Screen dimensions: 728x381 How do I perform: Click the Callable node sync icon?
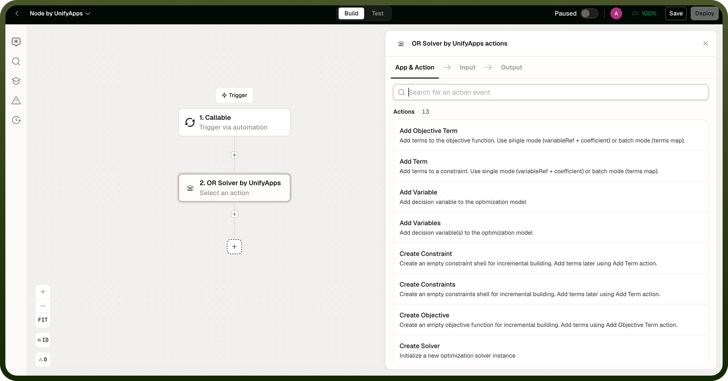click(x=190, y=122)
